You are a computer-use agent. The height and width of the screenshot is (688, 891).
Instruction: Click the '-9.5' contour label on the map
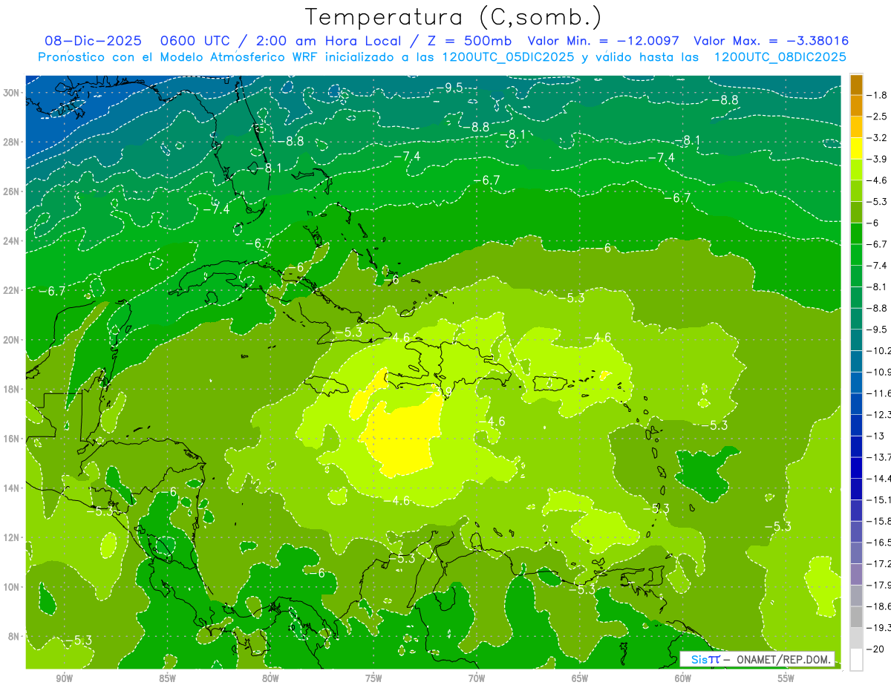pos(449,88)
